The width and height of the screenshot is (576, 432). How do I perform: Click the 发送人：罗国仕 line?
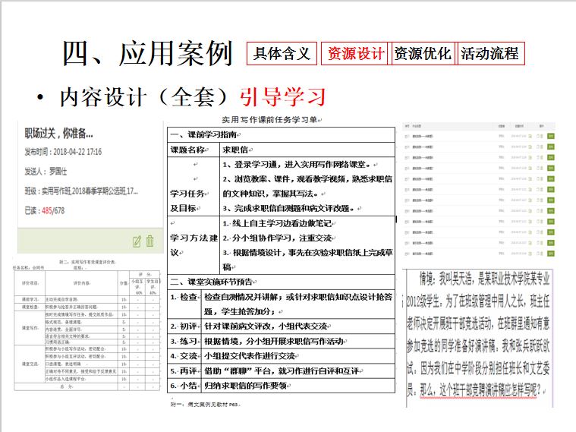point(46,172)
